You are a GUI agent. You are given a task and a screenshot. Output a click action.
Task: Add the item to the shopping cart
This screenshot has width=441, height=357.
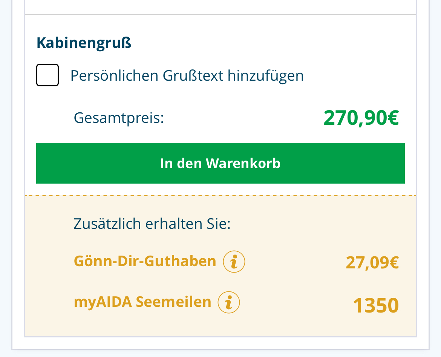(x=220, y=163)
